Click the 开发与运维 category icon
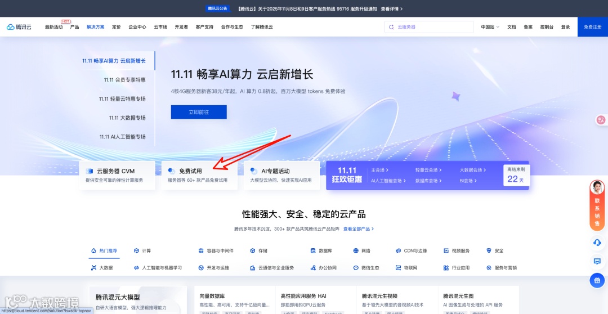 pos(201,268)
